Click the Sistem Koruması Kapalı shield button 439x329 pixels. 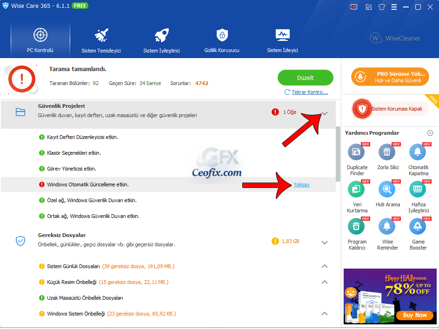(390, 109)
